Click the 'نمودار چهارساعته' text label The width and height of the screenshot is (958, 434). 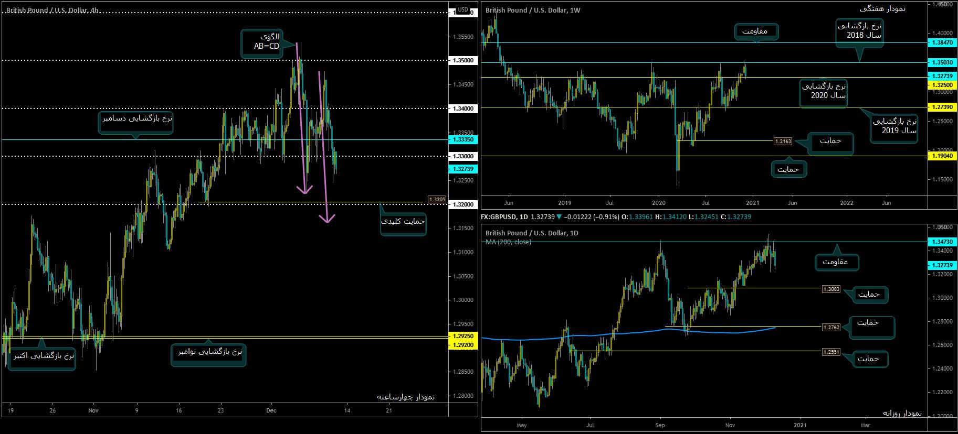point(406,397)
